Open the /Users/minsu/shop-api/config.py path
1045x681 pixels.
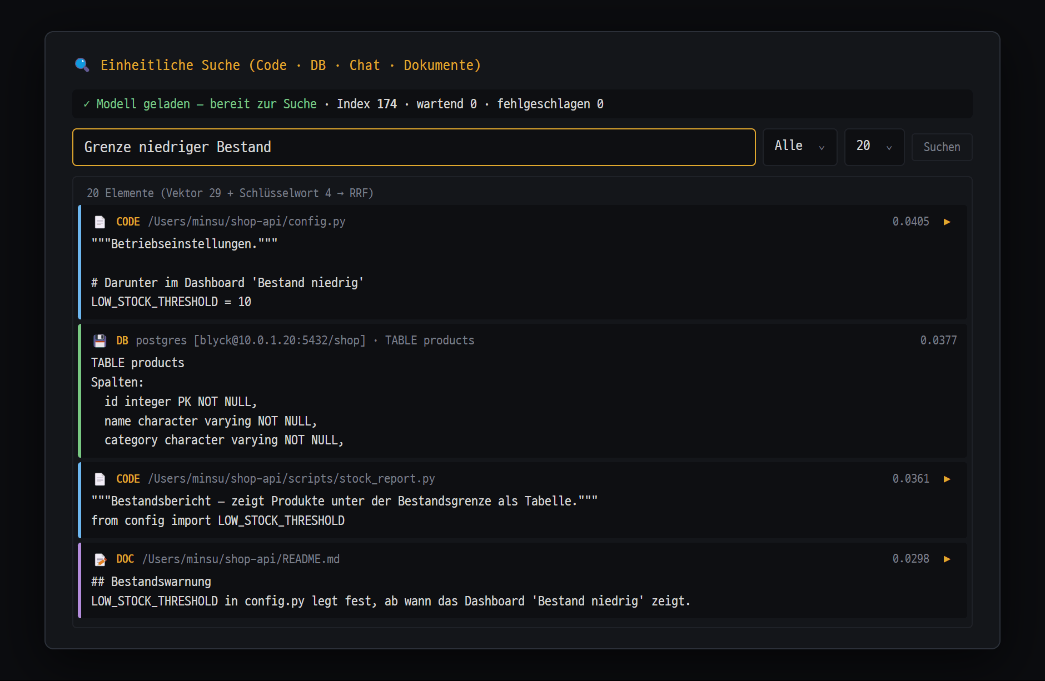click(247, 222)
